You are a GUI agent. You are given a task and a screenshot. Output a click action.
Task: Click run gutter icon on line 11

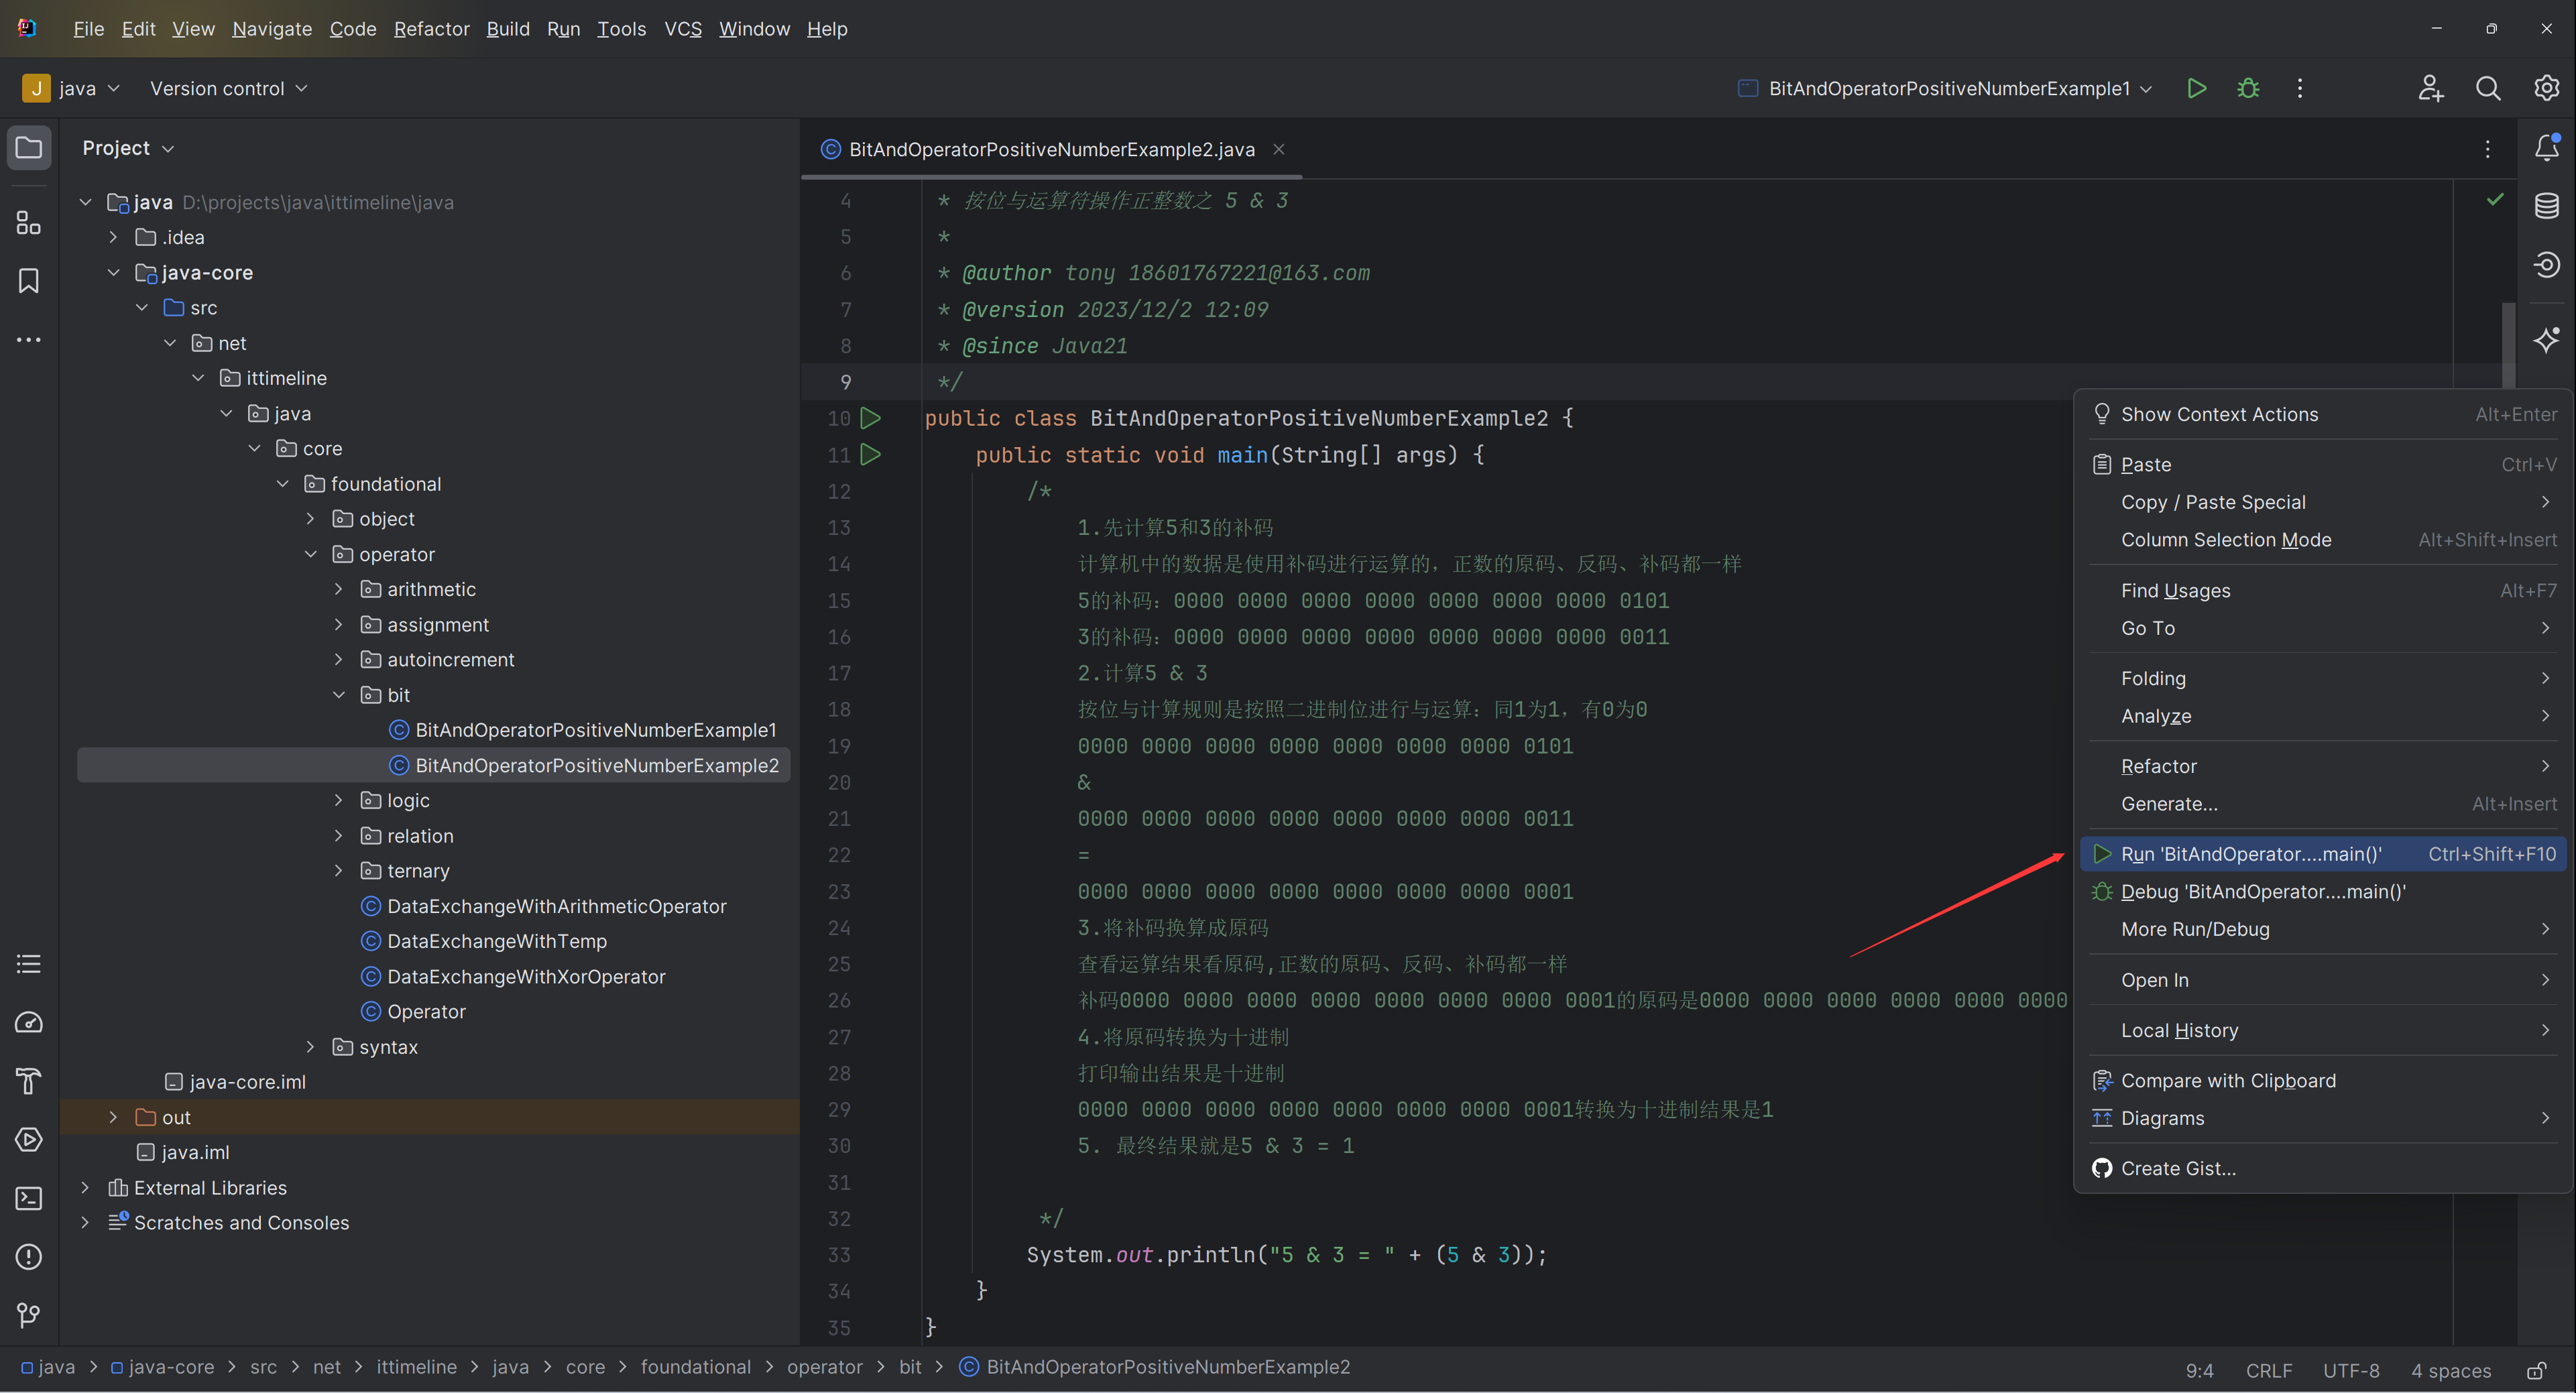tap(871, 455)
